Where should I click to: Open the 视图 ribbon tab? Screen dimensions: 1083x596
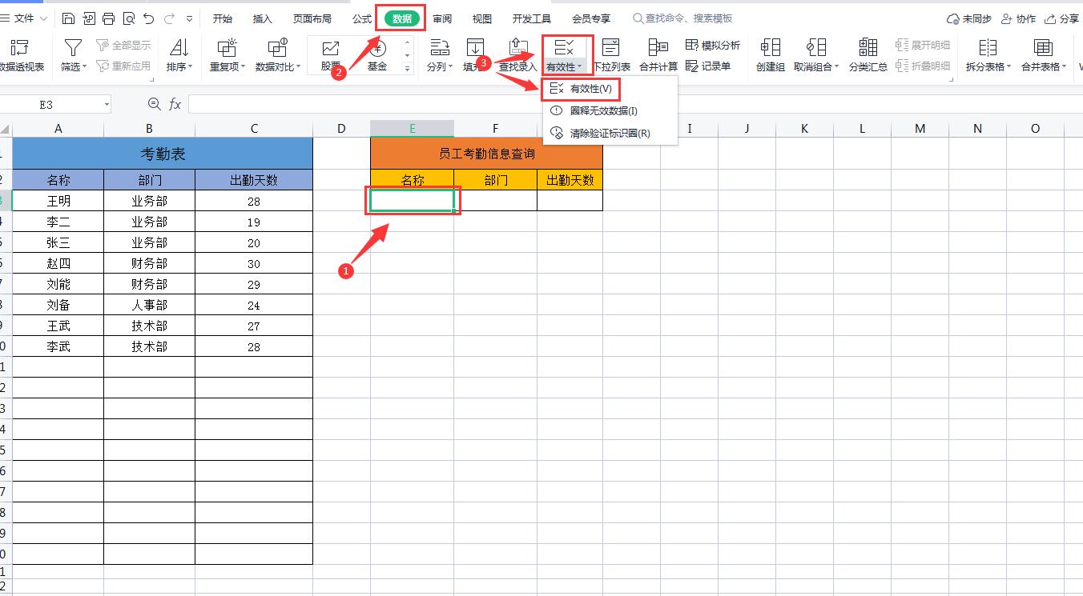pos(482,18)
